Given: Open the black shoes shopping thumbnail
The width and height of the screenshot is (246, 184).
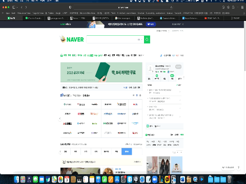Looking at the screenshot, I should 165,165.
